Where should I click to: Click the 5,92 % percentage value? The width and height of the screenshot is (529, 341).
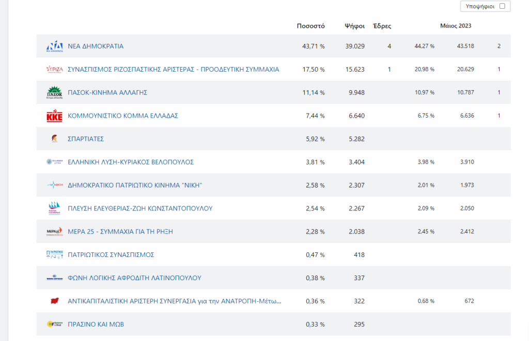click(x=315, y=139)
